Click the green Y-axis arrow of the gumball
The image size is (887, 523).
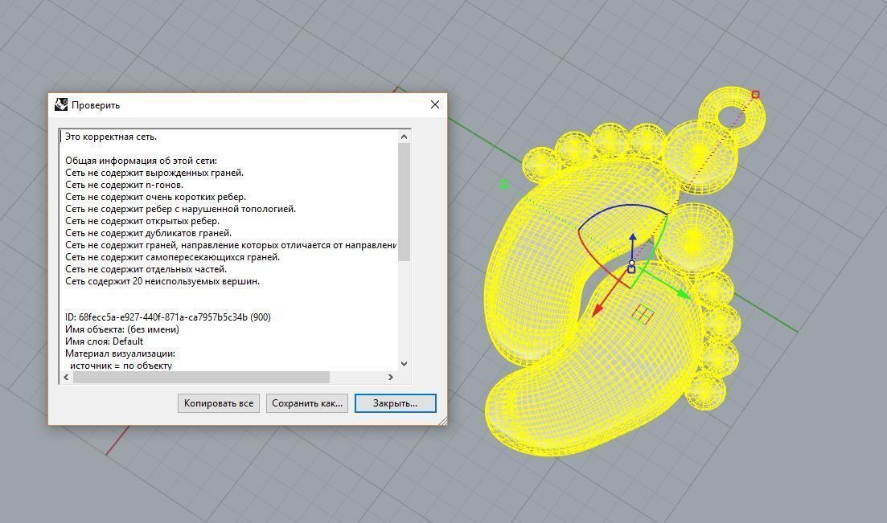pyautogui.click(x=683, y=294)
